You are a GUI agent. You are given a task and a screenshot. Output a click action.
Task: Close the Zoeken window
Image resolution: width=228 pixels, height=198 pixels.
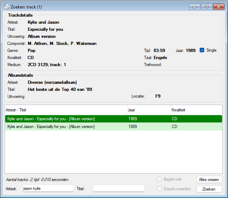point(218,7)
